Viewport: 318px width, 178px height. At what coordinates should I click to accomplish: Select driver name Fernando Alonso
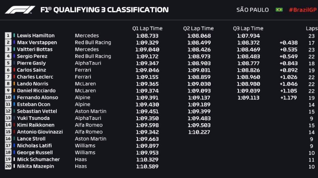coord(38,97)
